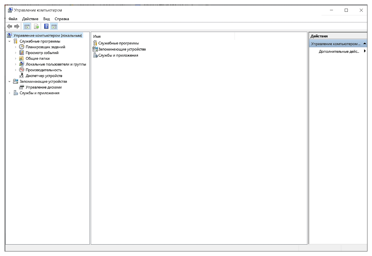Click the Службы и приложения icon in tree
Viewport: 372px width, 256px height.
(x=16, y=93)
